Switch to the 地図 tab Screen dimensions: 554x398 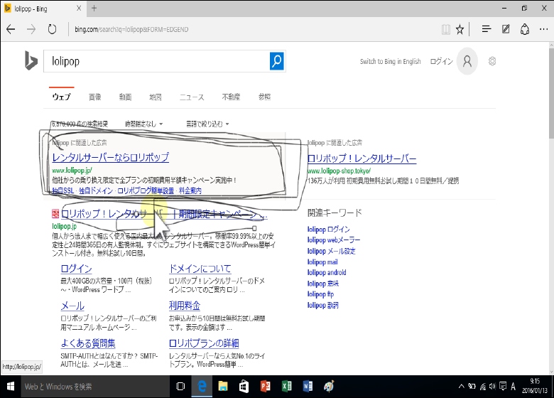tap(155, 97)
